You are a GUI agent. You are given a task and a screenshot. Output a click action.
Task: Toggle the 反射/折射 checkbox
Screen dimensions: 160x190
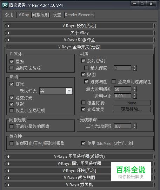[83, 61]
